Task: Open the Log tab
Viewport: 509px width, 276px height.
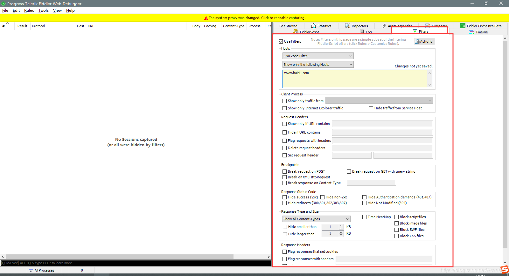Action: (366, 32)
